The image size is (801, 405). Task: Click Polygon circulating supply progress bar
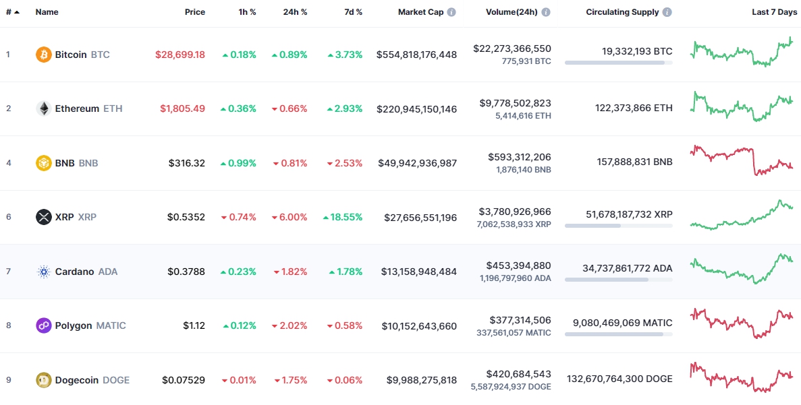tap(619, 334)
